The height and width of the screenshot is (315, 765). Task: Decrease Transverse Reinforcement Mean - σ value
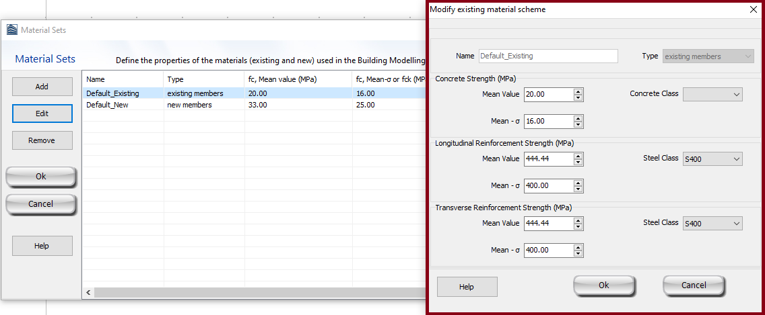[x=578, y=253]
